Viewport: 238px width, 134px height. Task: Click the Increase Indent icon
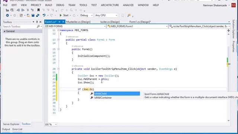coord(23,10)
